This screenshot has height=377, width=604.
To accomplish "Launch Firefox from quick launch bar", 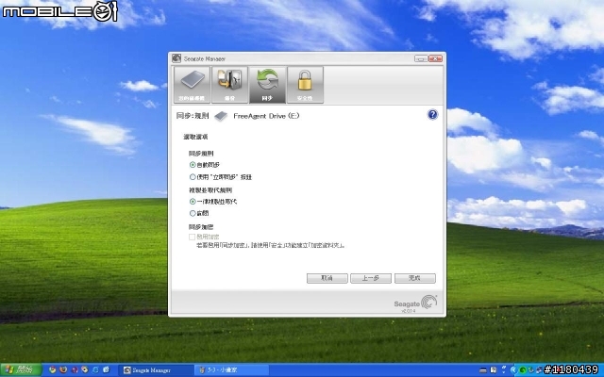I will click(x=63, y=370).
